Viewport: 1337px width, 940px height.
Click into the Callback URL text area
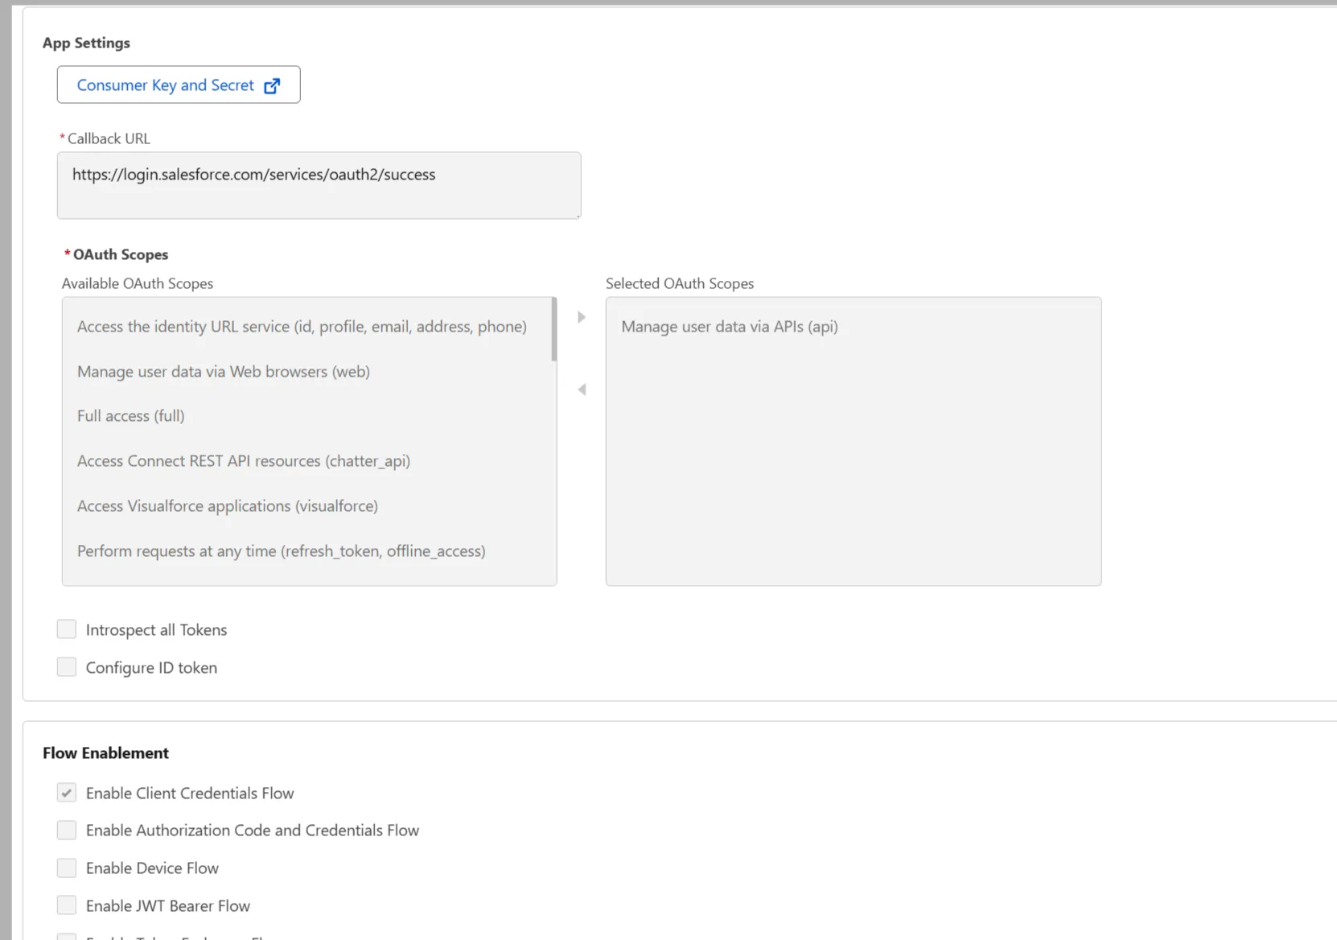(319, 185)
